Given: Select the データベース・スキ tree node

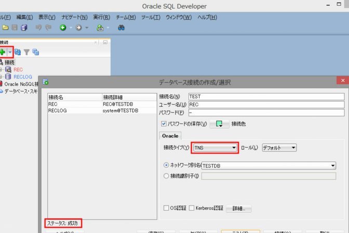Looking at the screenshot, I should (x=21, y=91).
